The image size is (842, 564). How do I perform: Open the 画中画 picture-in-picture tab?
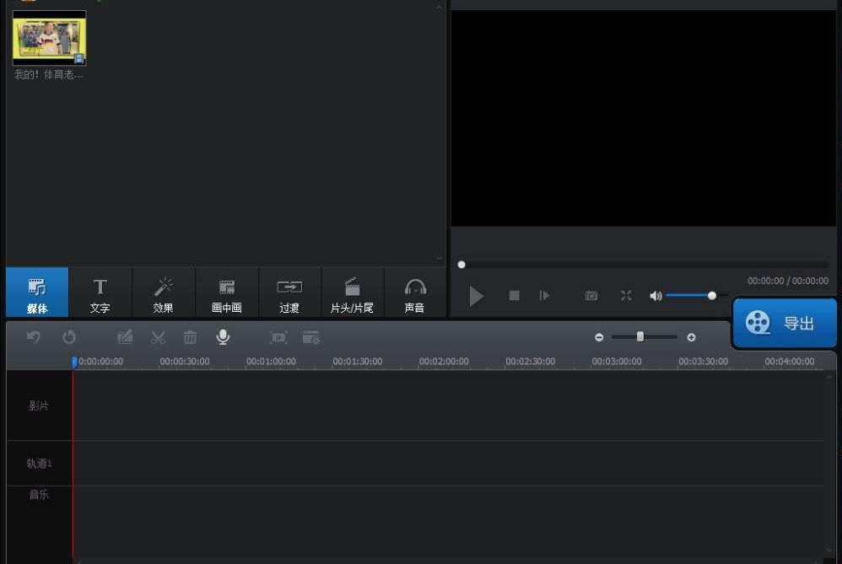pos(227,293)
